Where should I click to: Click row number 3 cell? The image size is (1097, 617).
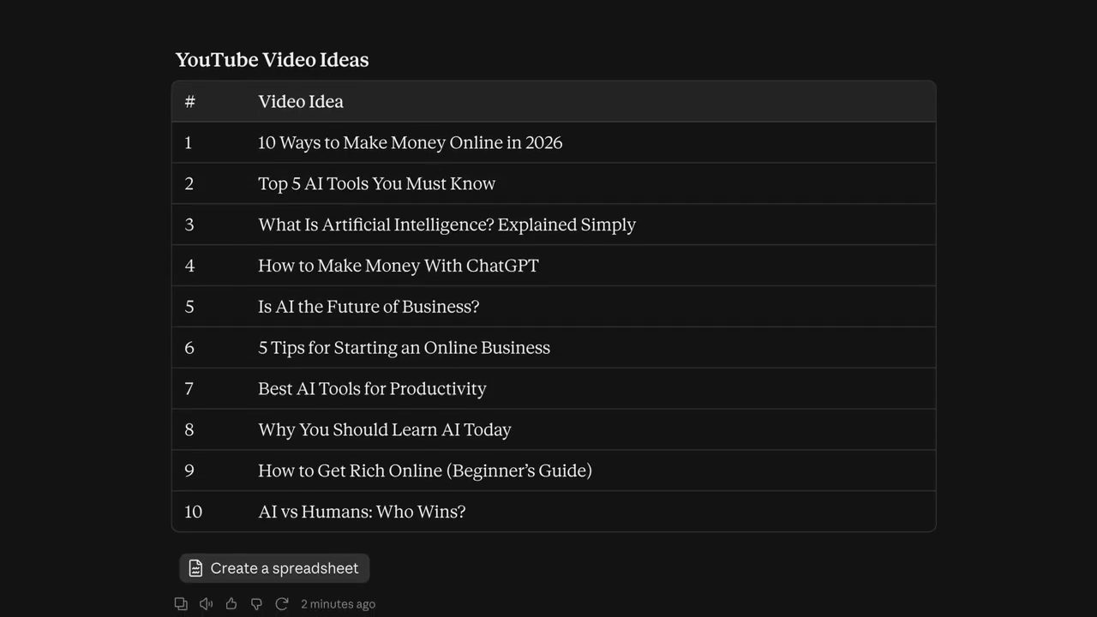pos(189,225)
